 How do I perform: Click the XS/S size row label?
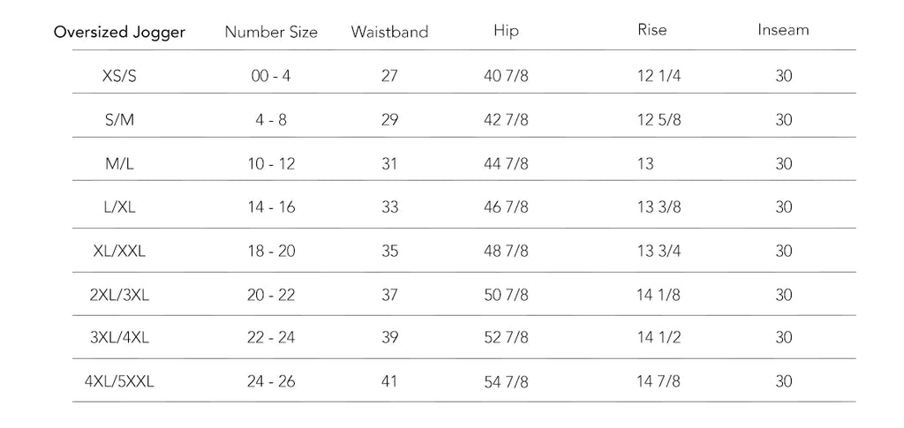119,76
